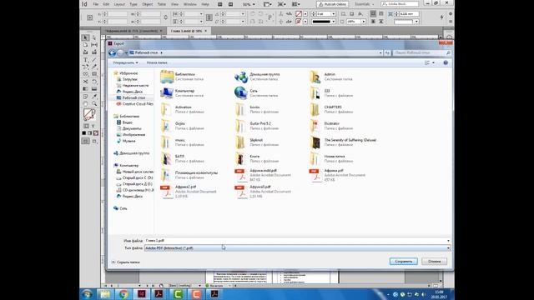Open the Упорядочить dropdown menu
This screenshot has width=534, height=300.
[125, 62]
